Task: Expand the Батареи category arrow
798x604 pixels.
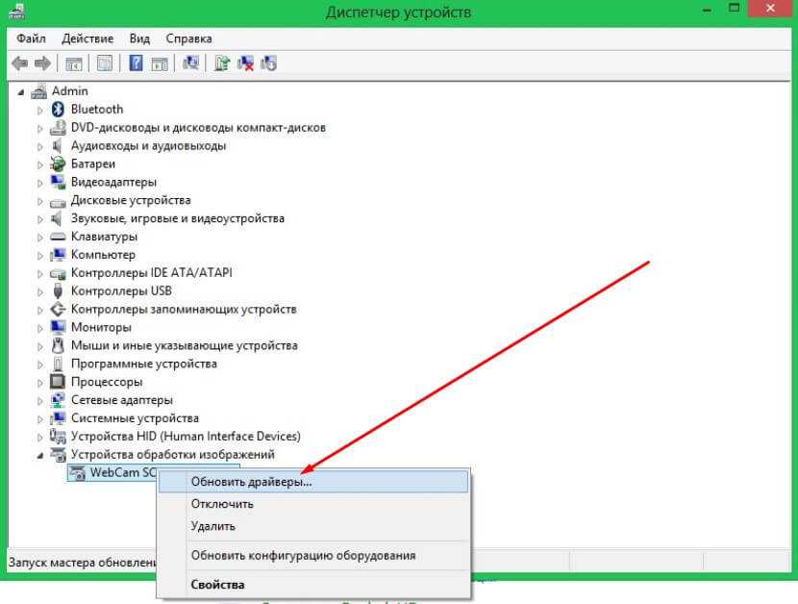Action: [x=39, y=164]
